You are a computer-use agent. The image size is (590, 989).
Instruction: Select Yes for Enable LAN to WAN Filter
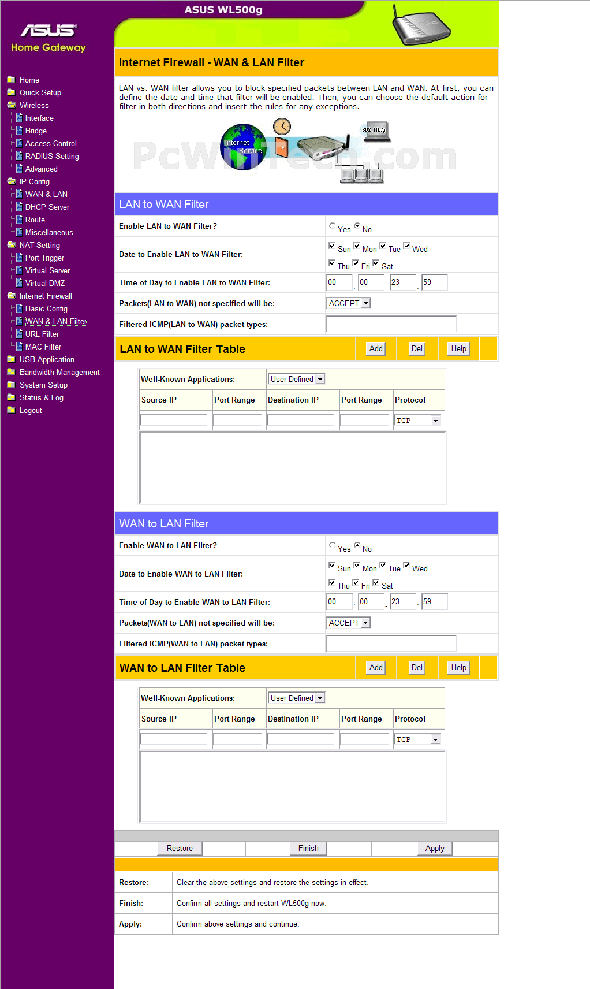click(x=332, y=226)
